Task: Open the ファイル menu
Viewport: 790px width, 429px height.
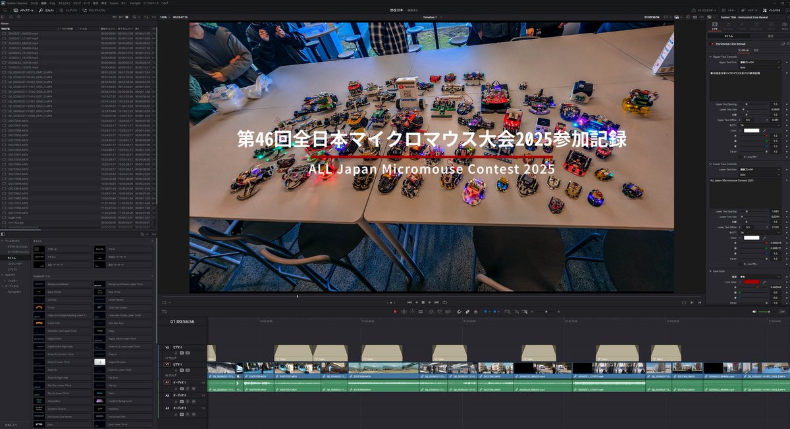Action: 34,3
